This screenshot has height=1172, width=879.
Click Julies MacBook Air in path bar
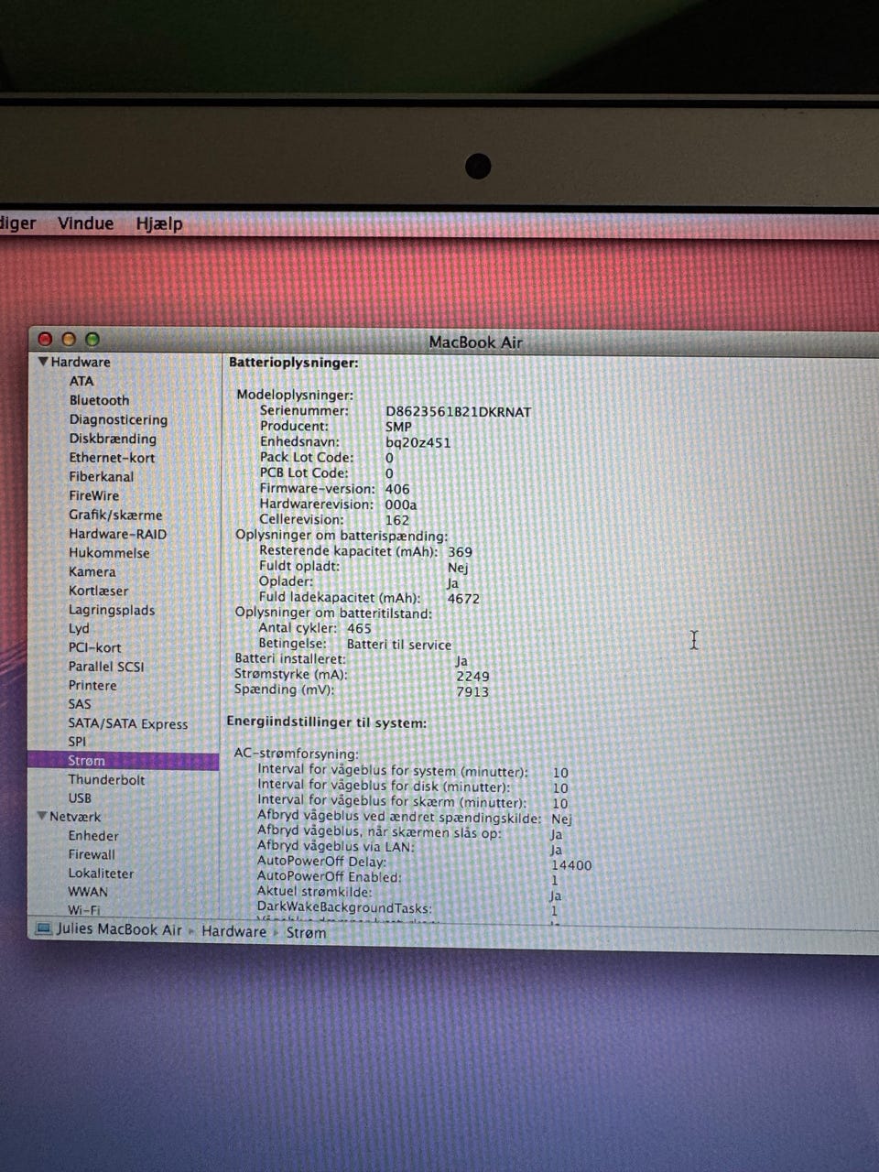(119, 929)
